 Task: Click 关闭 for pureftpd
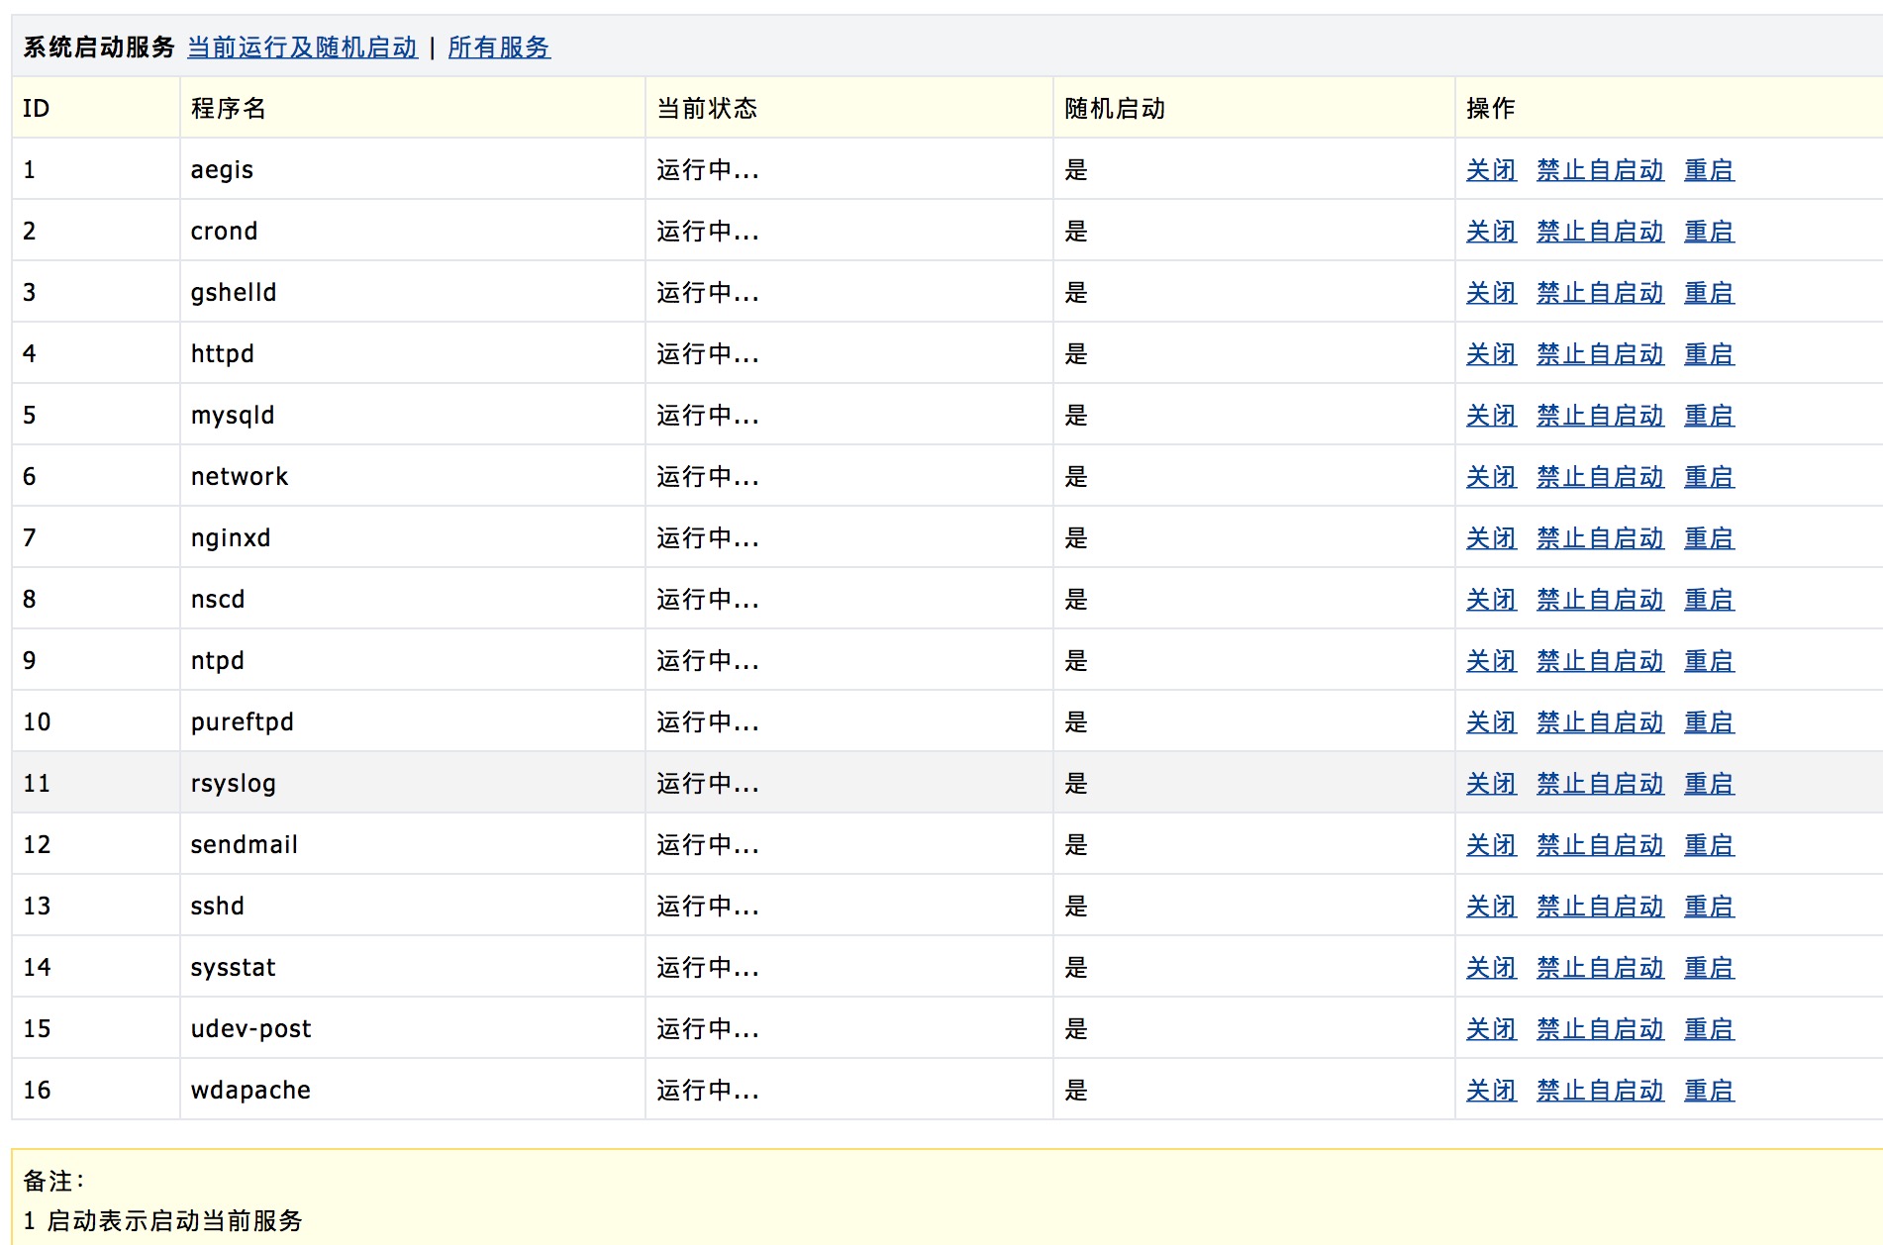coord(1491,722)
